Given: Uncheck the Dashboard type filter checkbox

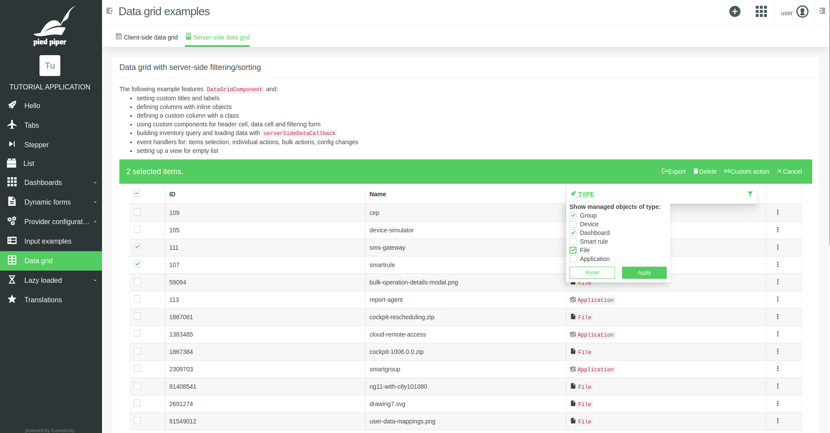Looking at the screenshot, I should (x=573, y=233).
